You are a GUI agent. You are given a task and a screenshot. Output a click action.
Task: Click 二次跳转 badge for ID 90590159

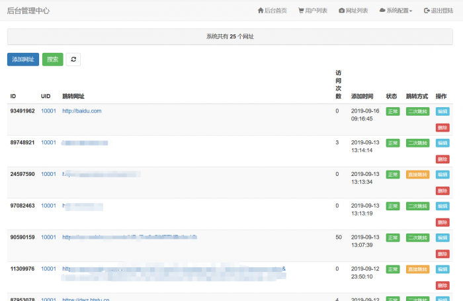coord(417,238)
